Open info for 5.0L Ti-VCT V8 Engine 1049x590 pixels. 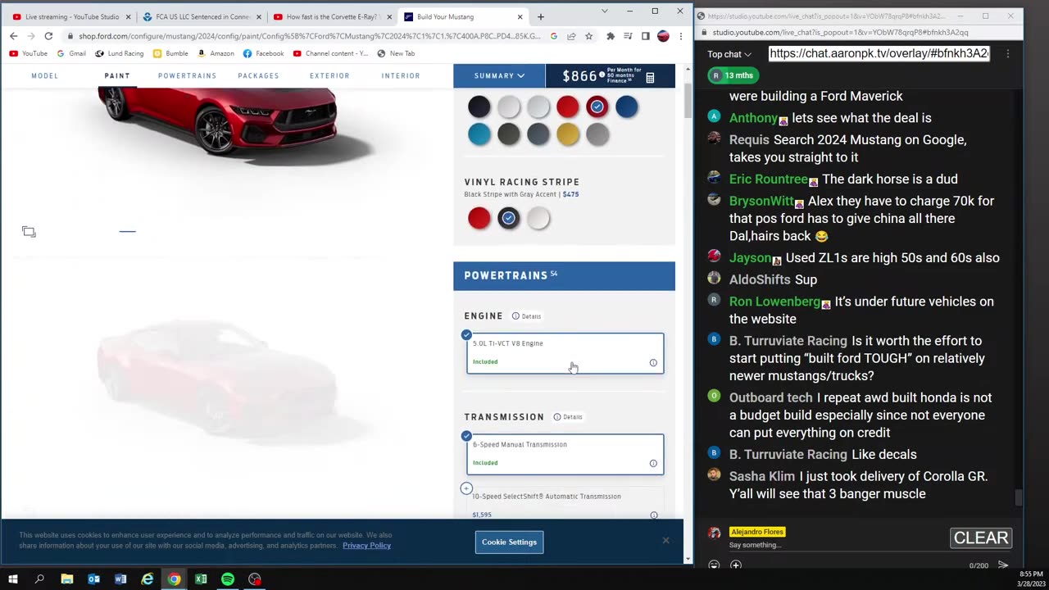[653, 362]
